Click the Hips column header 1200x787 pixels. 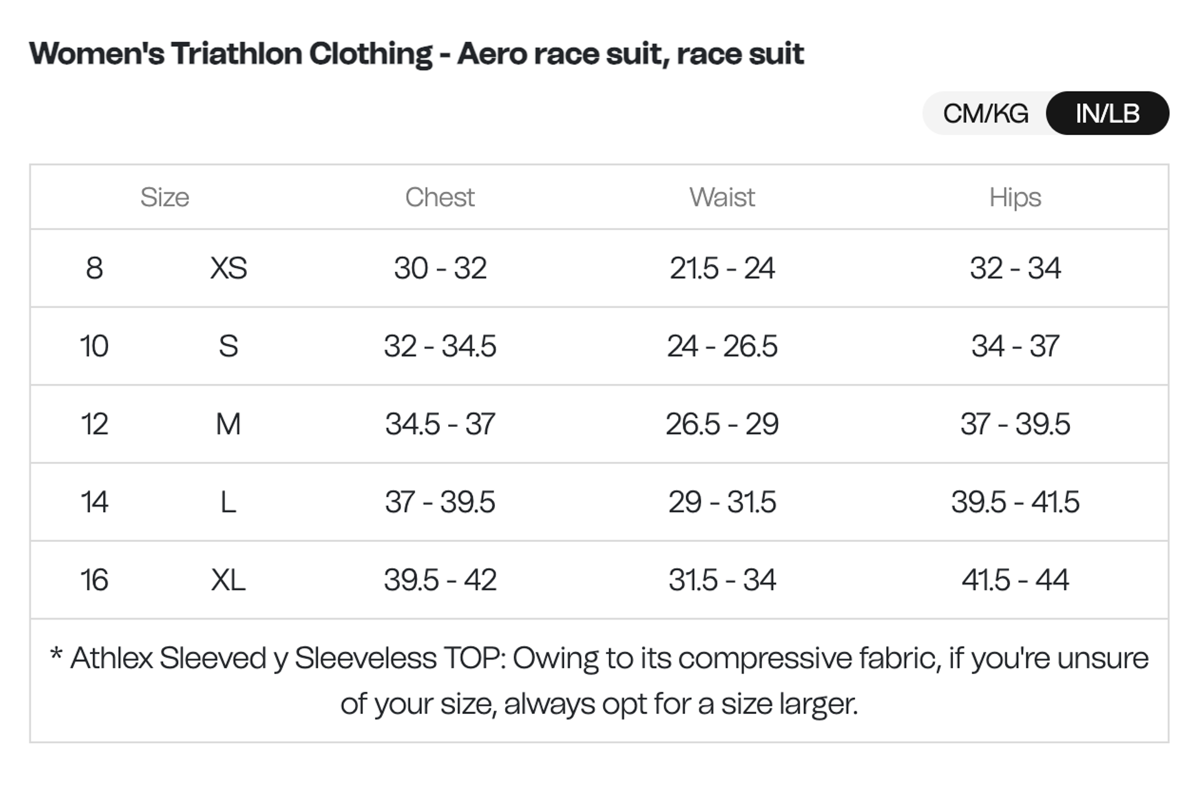click(x=1014, y=198)
